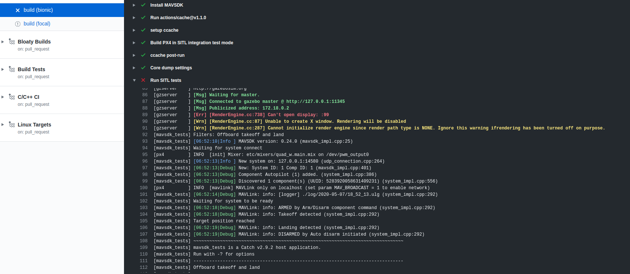This screenshot has width=630, height=274.
Task: Click the green checkmark of Build PX4 step
Action: tap(143, 43)
